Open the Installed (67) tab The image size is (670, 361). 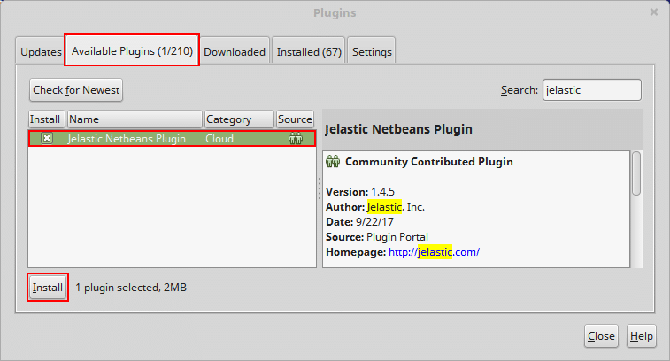(309, 51)
